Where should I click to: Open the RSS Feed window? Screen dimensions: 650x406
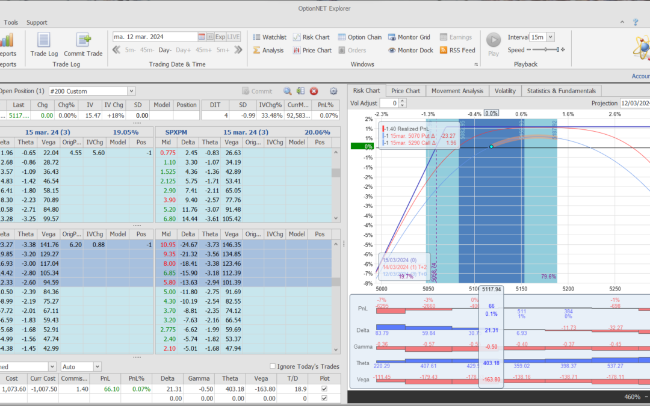[457, 51]
